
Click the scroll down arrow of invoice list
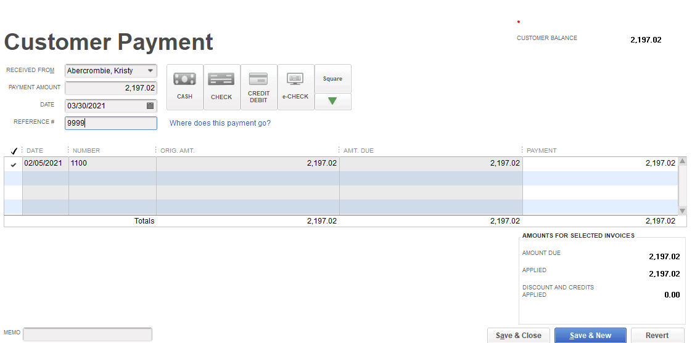[x=682, y=211]
